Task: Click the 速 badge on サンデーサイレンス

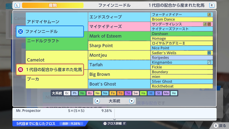Action: [x=205, y=24]
